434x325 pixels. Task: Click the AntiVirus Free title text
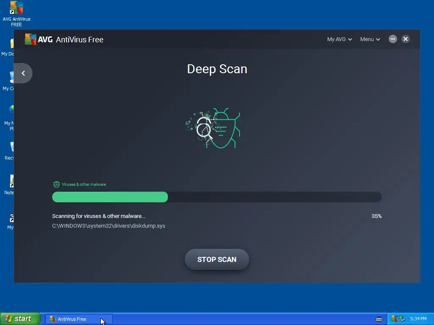pyautogui.click(x=80, y=39)
